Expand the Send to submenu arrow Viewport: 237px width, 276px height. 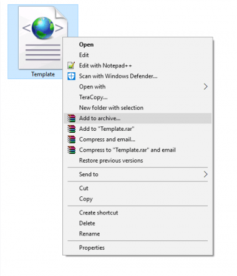(x=205, y=174)
